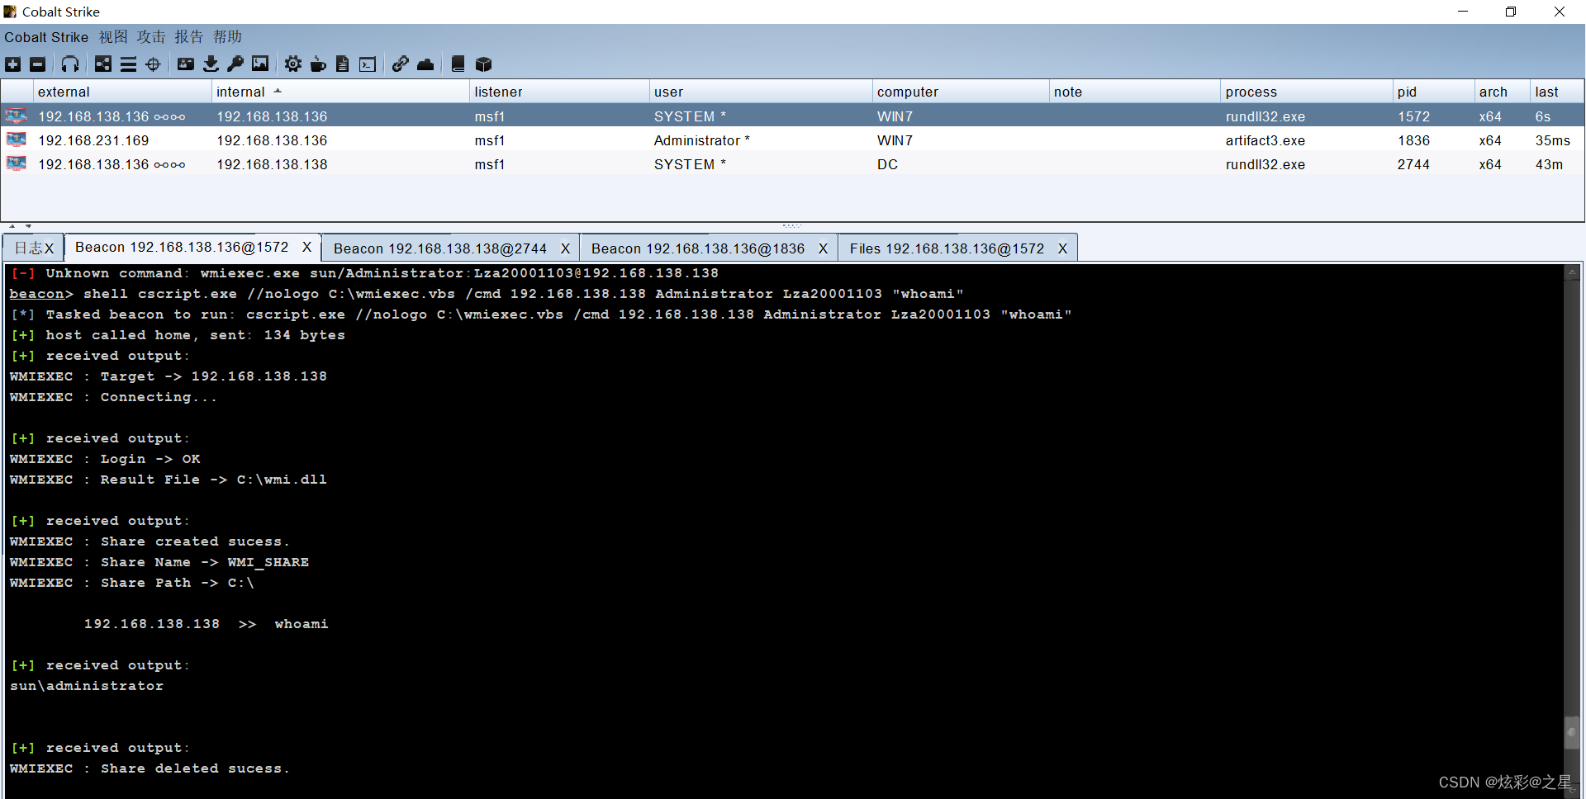The image size is (1586, 799).
Task: Open the Cobalt Strike menu
Action: 46,37
